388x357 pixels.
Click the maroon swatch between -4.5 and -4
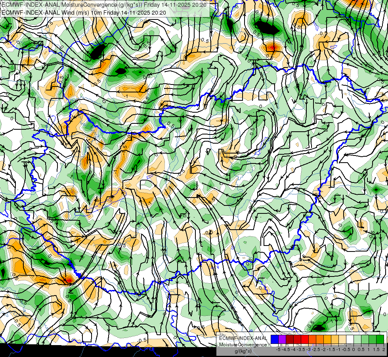290,340
